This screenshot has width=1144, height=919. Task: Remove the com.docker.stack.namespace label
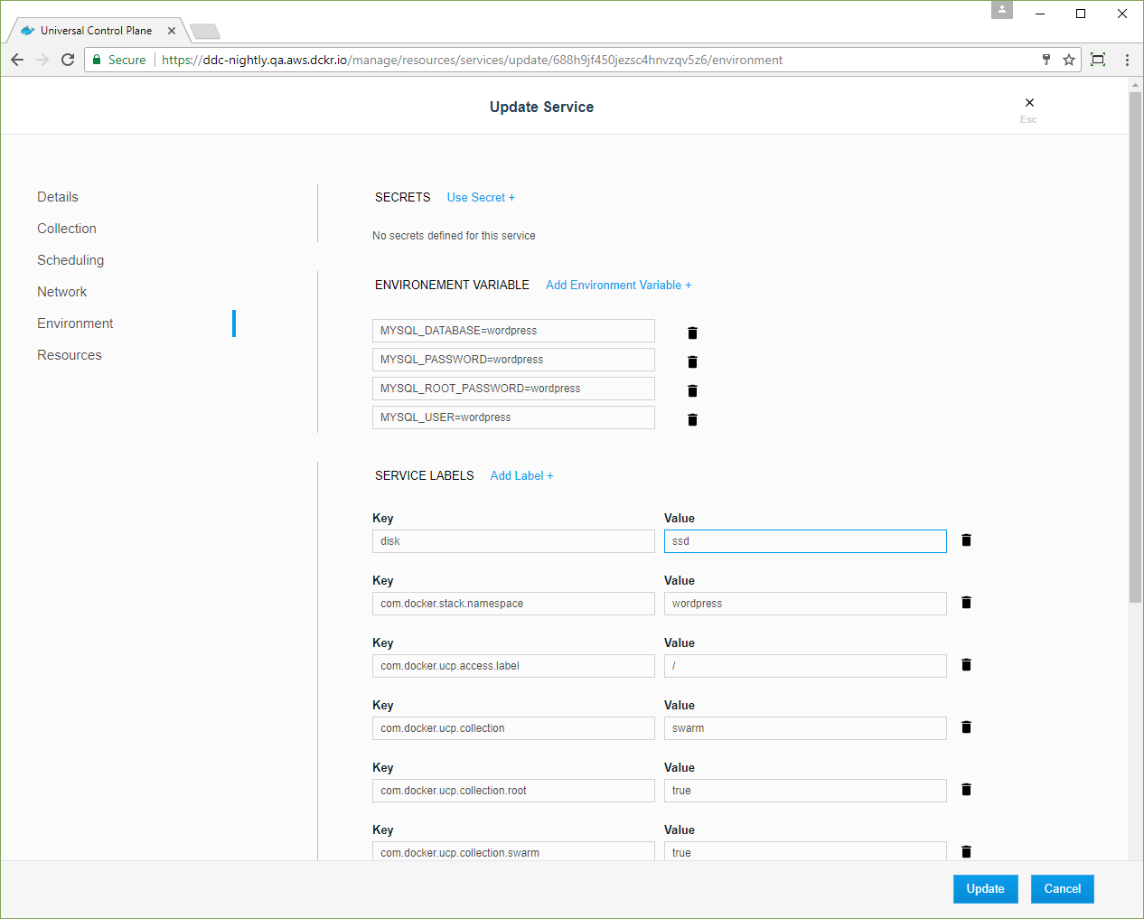pyautogui.click(x=966, y=603)
